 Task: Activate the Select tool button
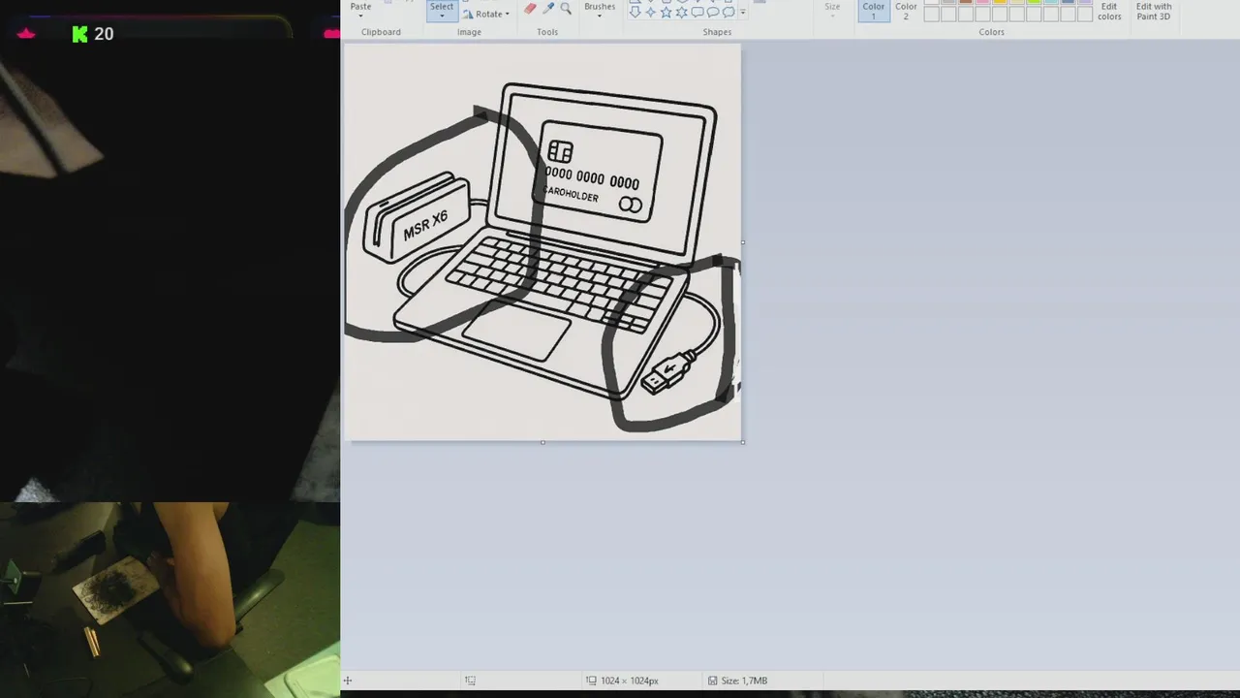[x=442, y=10]
